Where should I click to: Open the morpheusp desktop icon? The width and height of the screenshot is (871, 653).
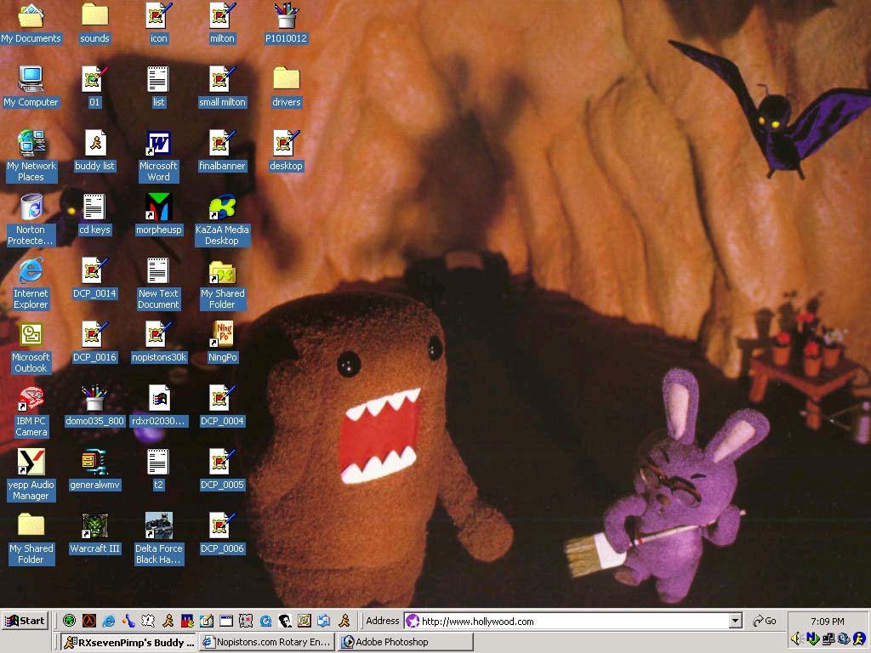[x=158, y=207]
